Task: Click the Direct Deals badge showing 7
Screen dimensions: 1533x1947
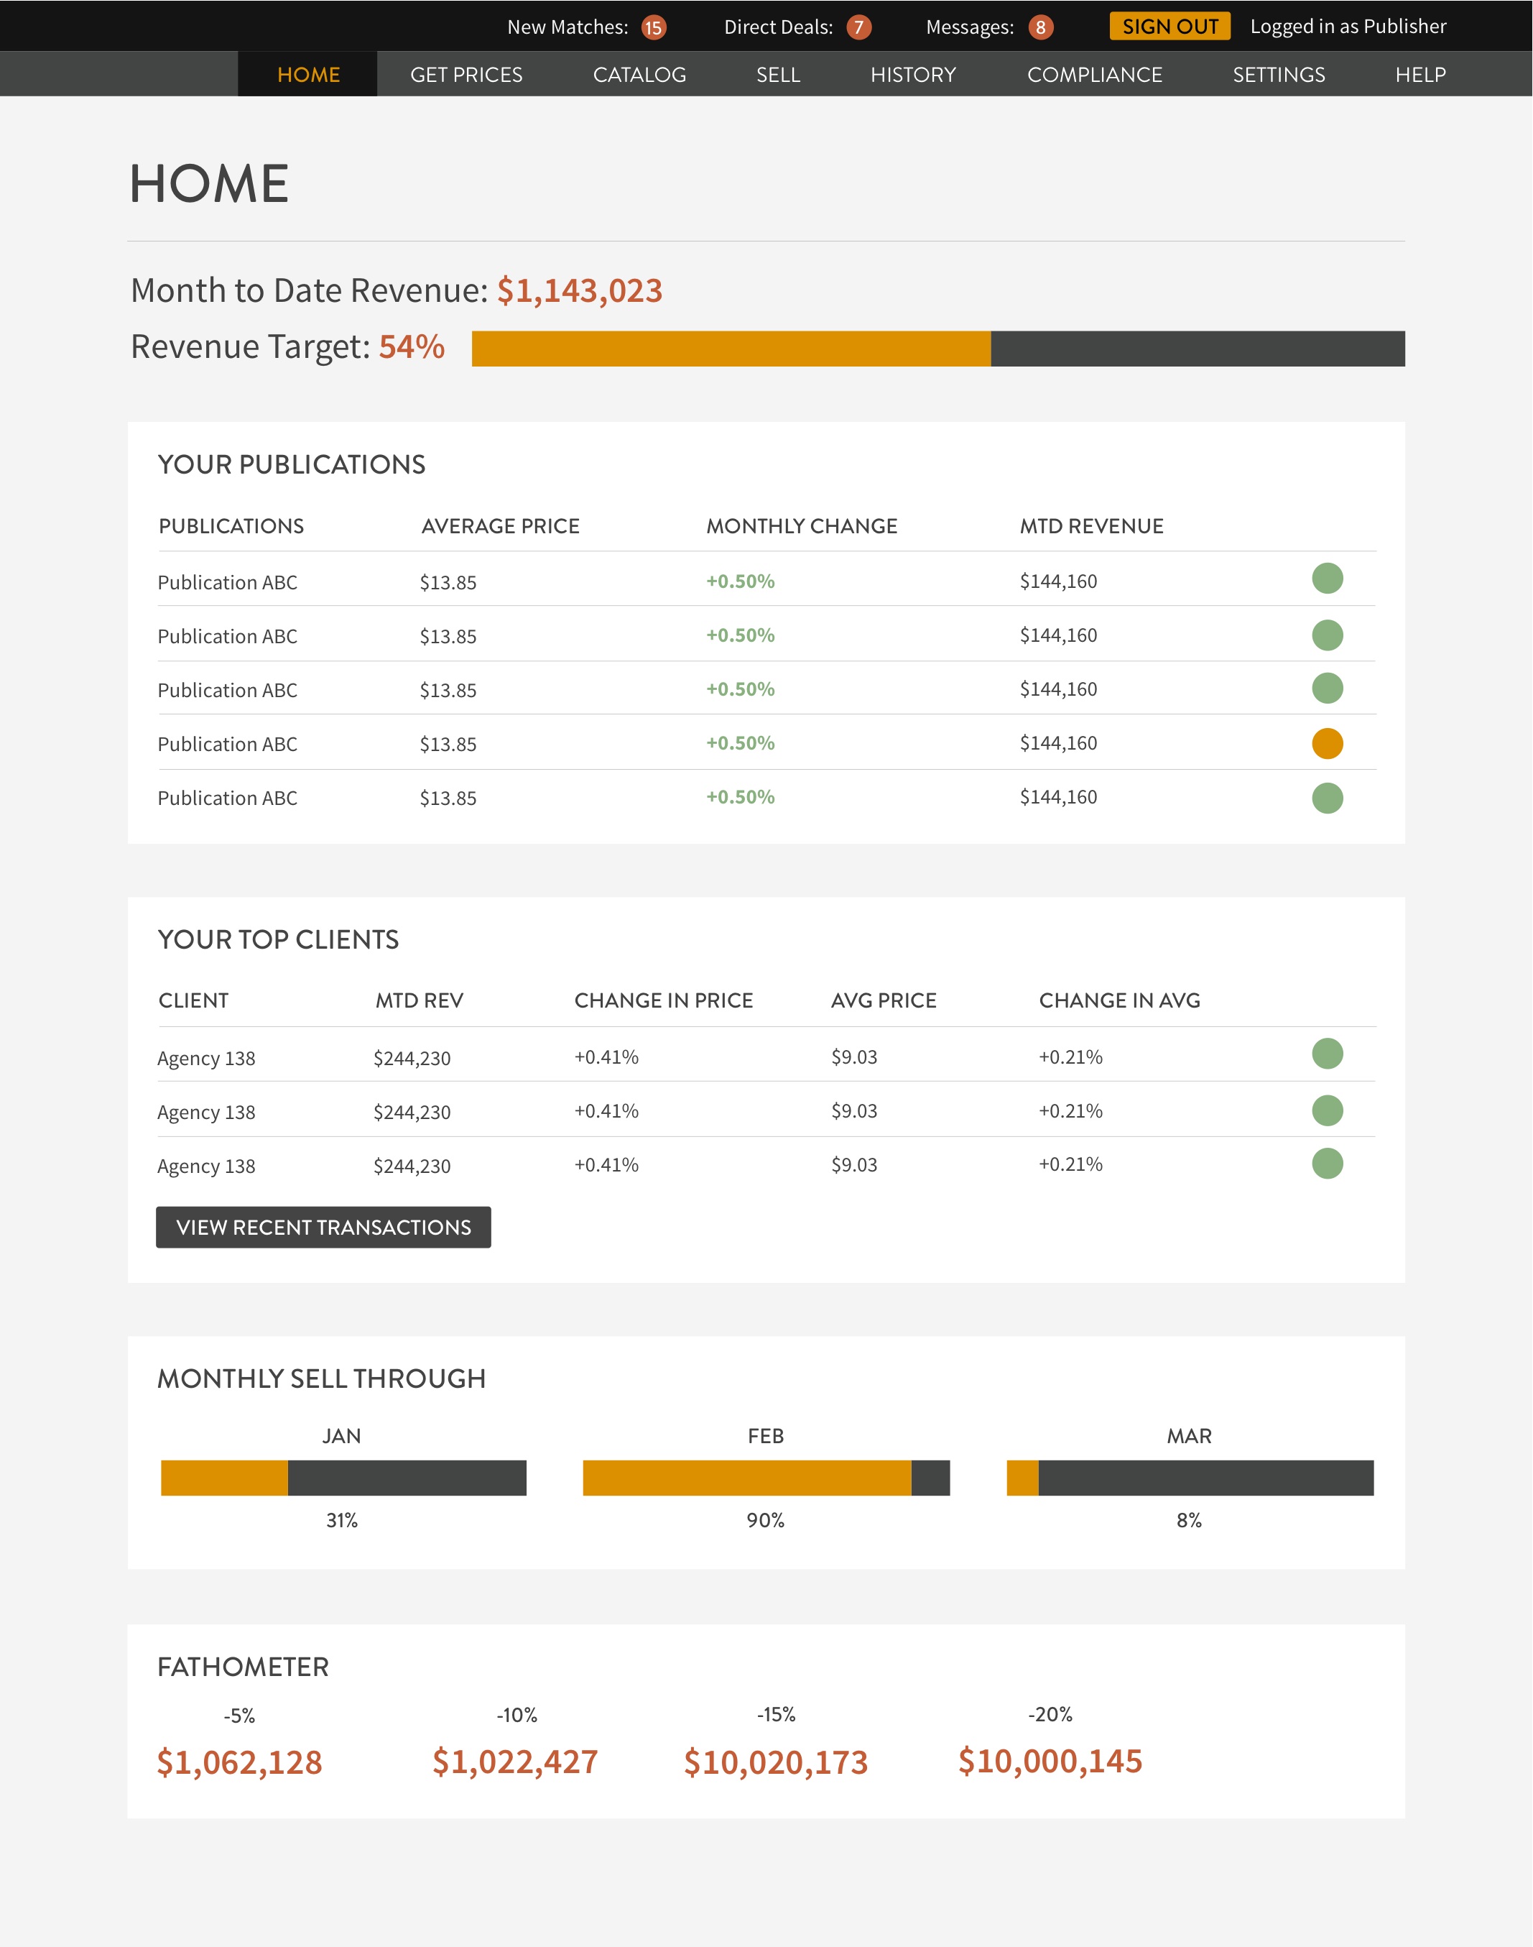Action: [858, 28]
